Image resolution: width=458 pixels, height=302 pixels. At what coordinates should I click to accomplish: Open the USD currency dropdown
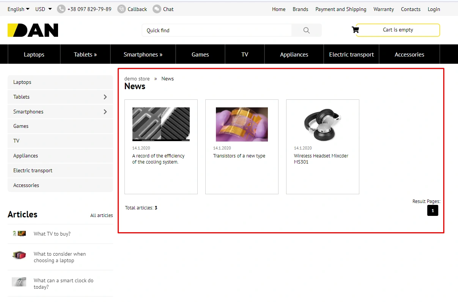tap(43, 9)
